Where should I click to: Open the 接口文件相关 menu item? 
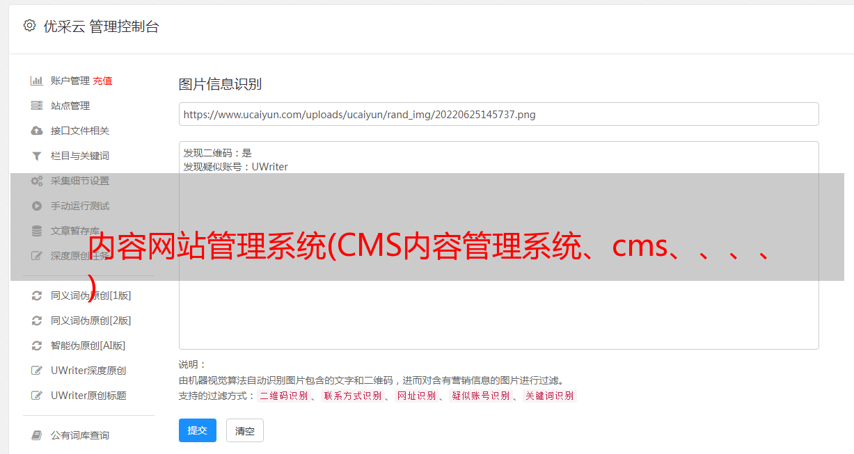point(80,131)
